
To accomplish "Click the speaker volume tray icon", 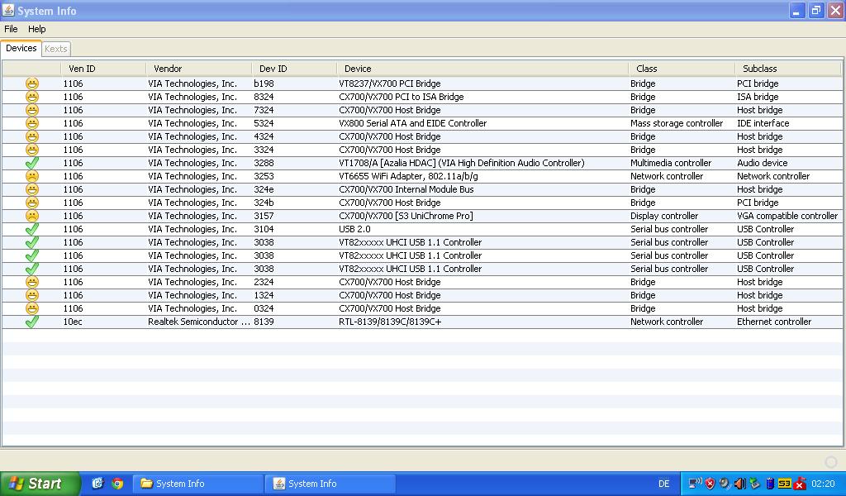I will pos(740,484).
